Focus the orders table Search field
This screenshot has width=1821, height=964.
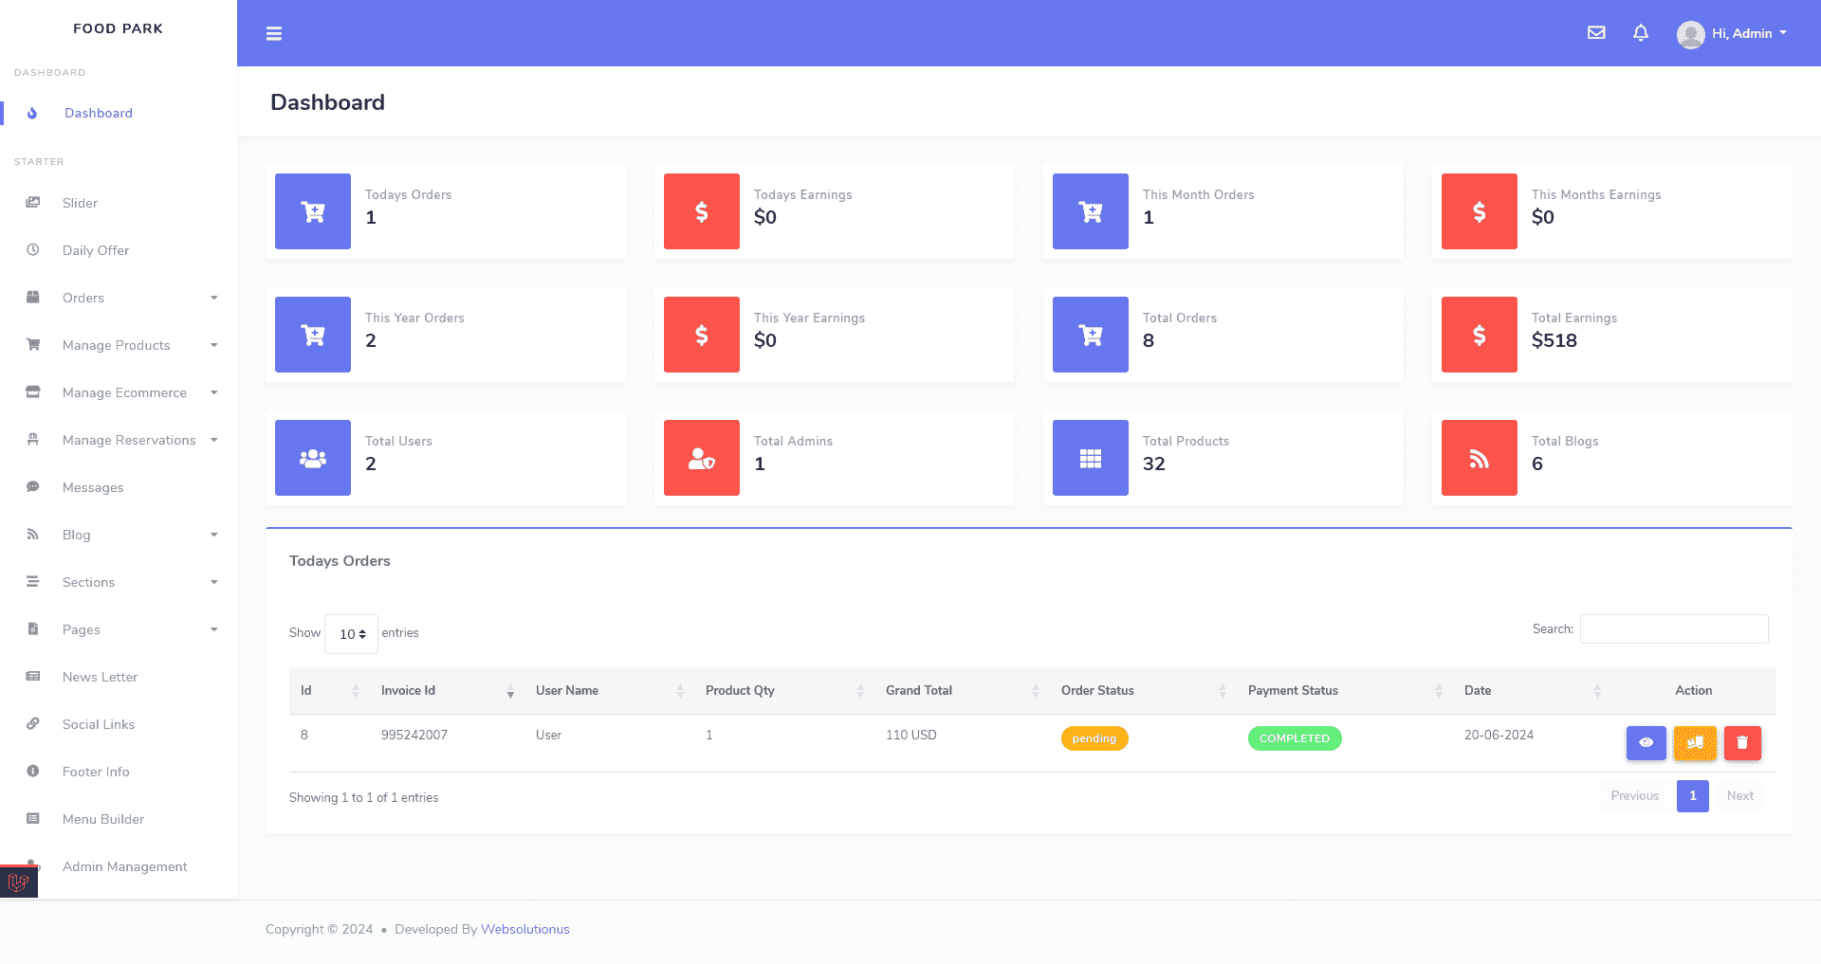pos(1673,629)
